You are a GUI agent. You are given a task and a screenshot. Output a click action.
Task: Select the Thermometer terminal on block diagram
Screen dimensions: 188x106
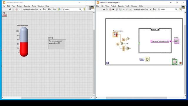tap(115, 35)
